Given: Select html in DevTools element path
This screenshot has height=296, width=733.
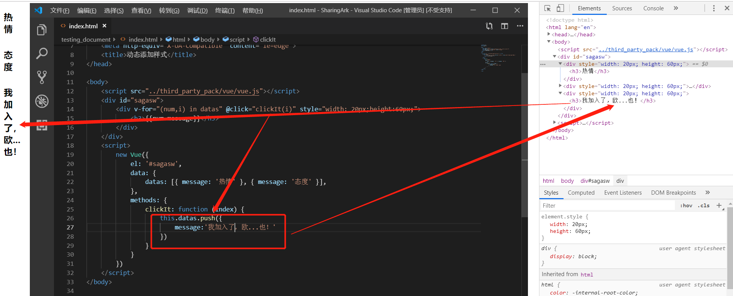Looking at the screenshot, I should point(548,181).
